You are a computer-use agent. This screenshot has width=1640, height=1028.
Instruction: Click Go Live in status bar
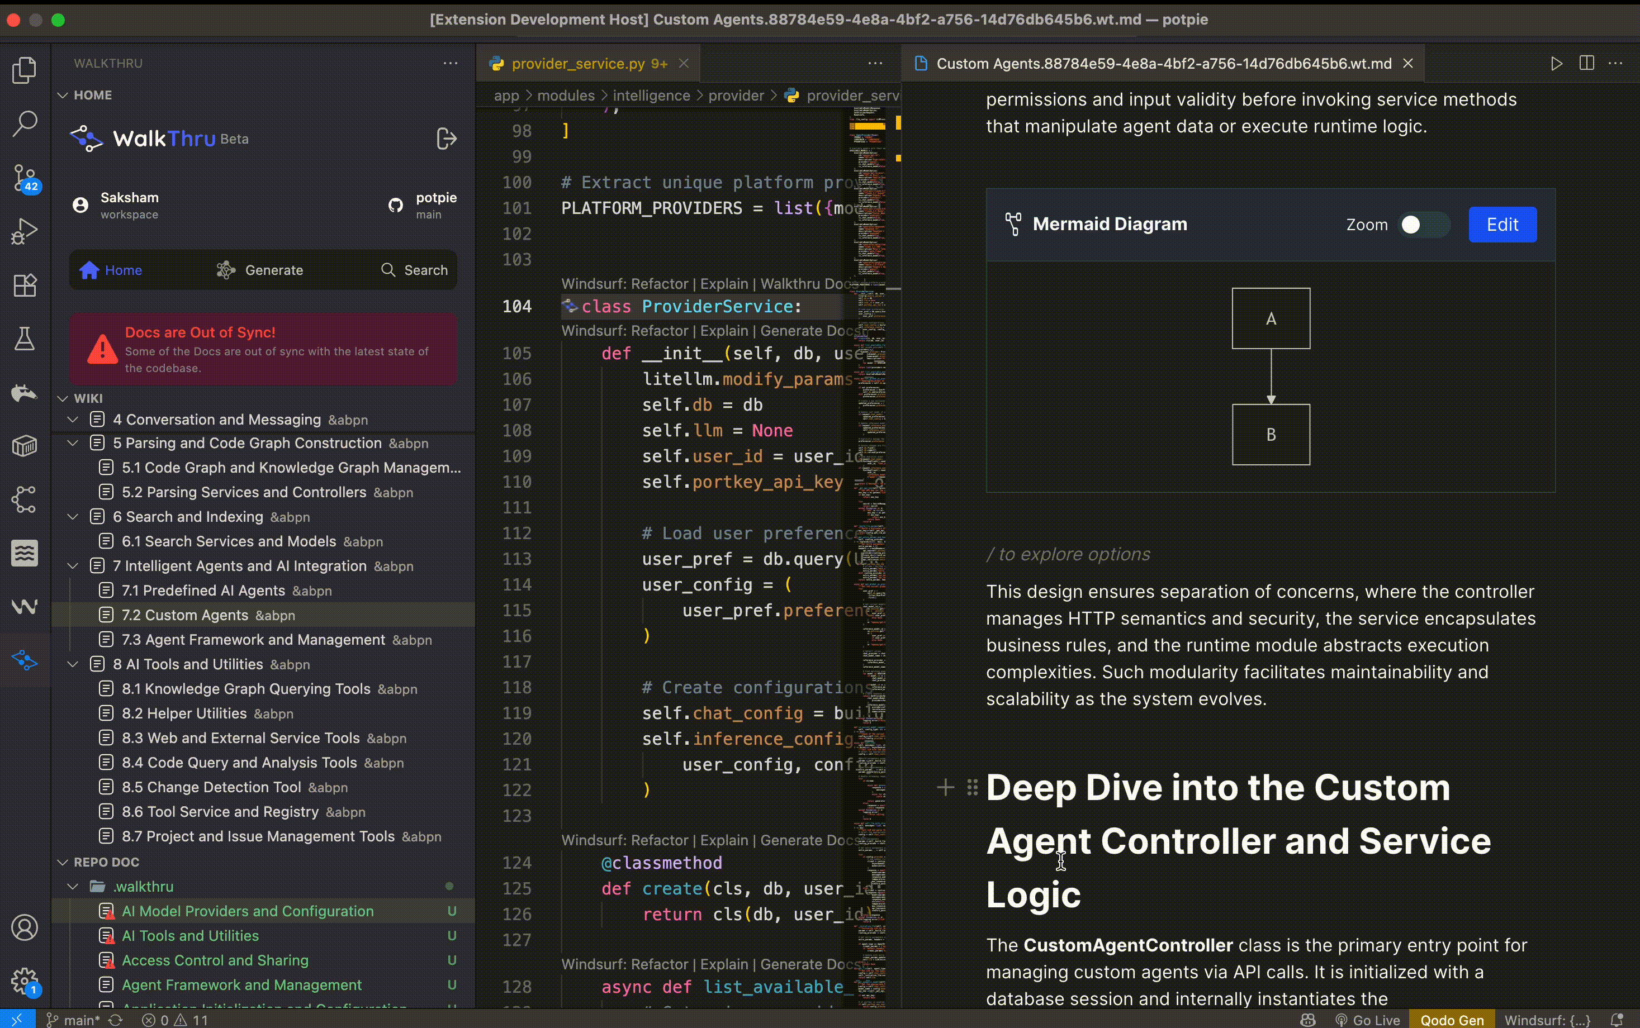pyautogui.click(x=1368, y=1020)
